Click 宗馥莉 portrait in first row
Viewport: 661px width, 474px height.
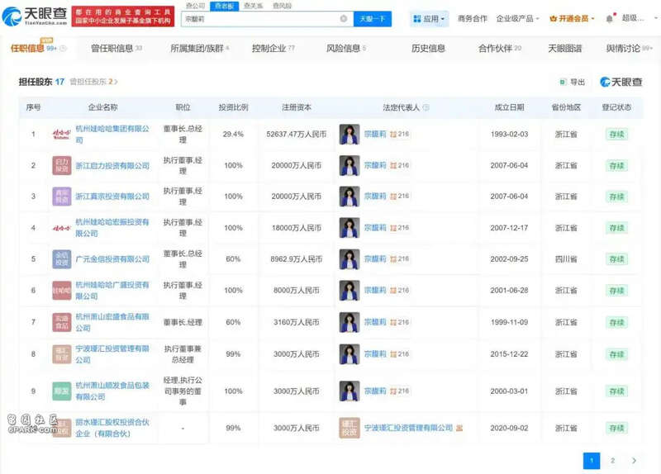tap(350, 134)
